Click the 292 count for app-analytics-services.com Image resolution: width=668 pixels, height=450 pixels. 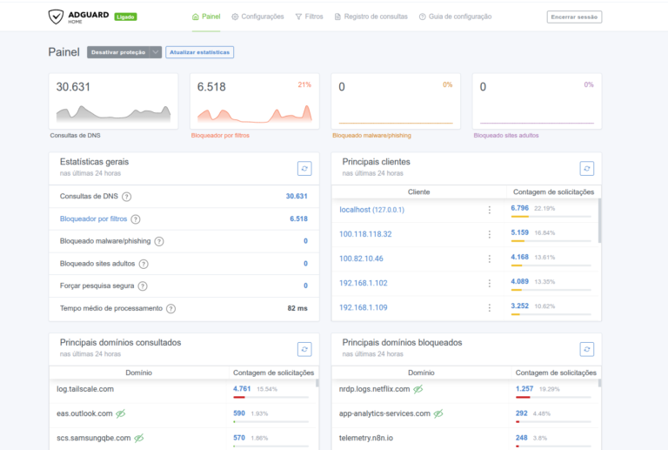click(x=522, y=413)
